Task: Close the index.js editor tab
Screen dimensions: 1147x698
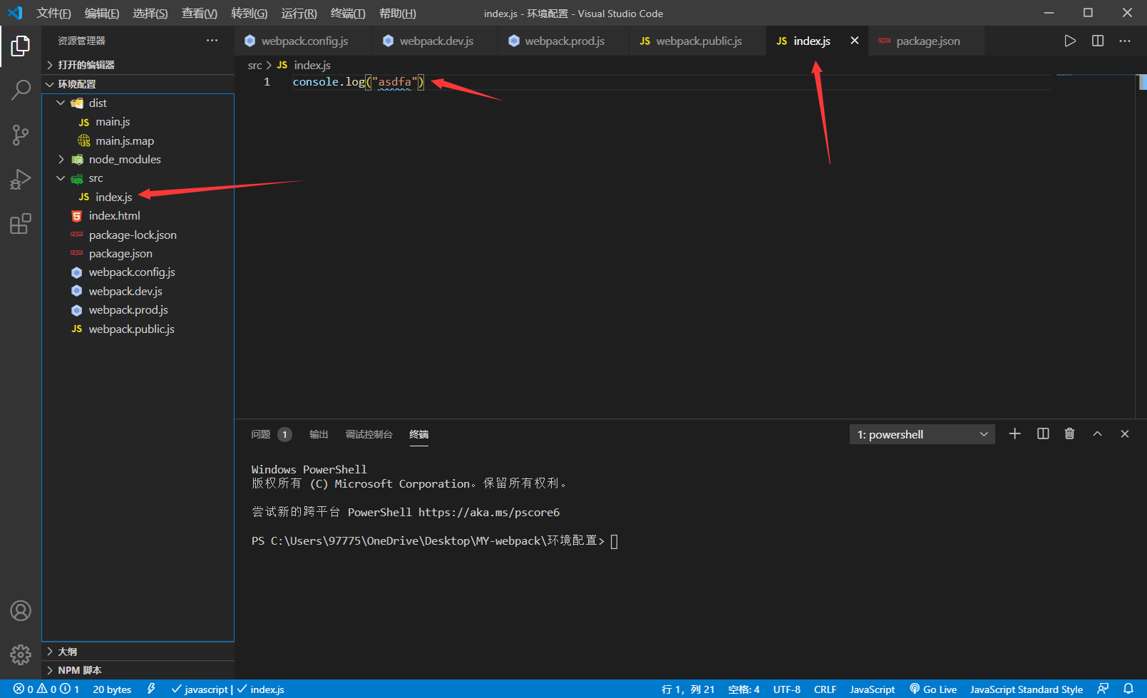Action: point(855,41)
